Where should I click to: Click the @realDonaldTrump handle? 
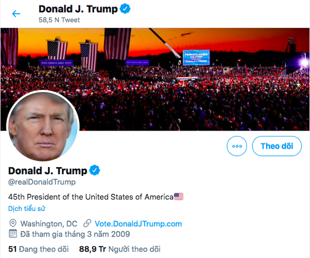pyautogui.click(x=42, y=182)
